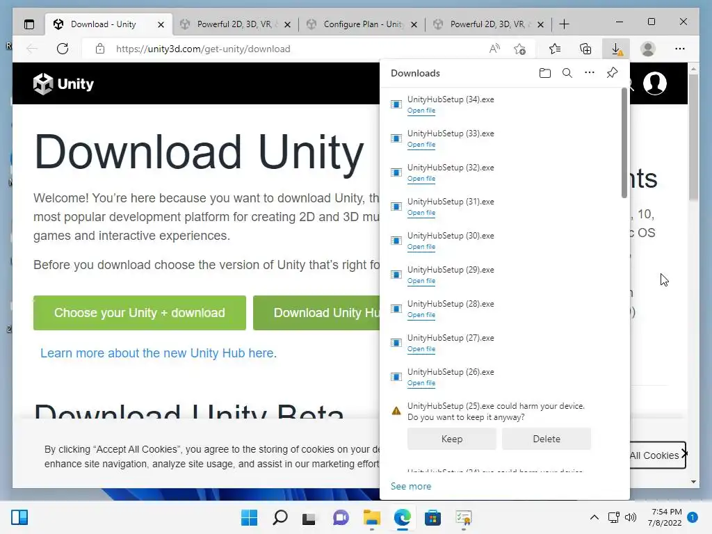Open taskbar clock showing 7:54 PM
The height and width of the screenshot is (534, 712).
[665, 517]
